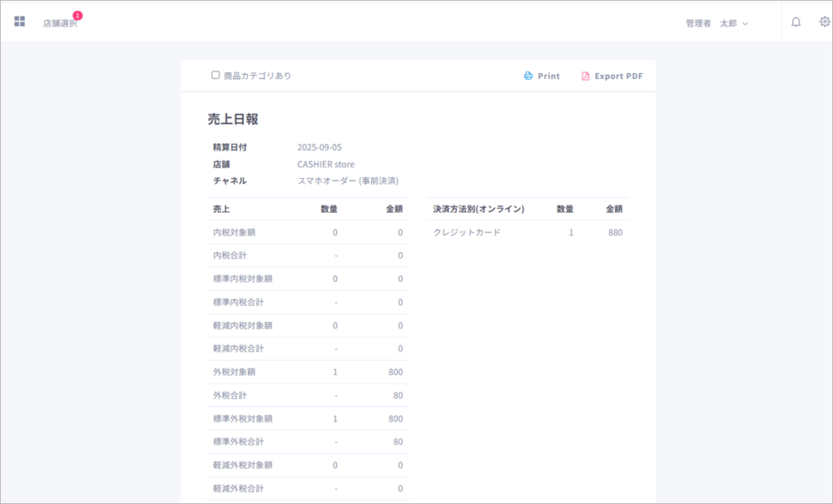Open the 店舗選択 store selection menu

59,24
